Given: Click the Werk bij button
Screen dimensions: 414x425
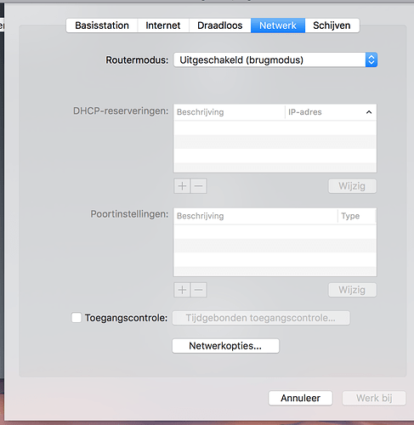Looking at the screenshot, I should pos(374,398).
